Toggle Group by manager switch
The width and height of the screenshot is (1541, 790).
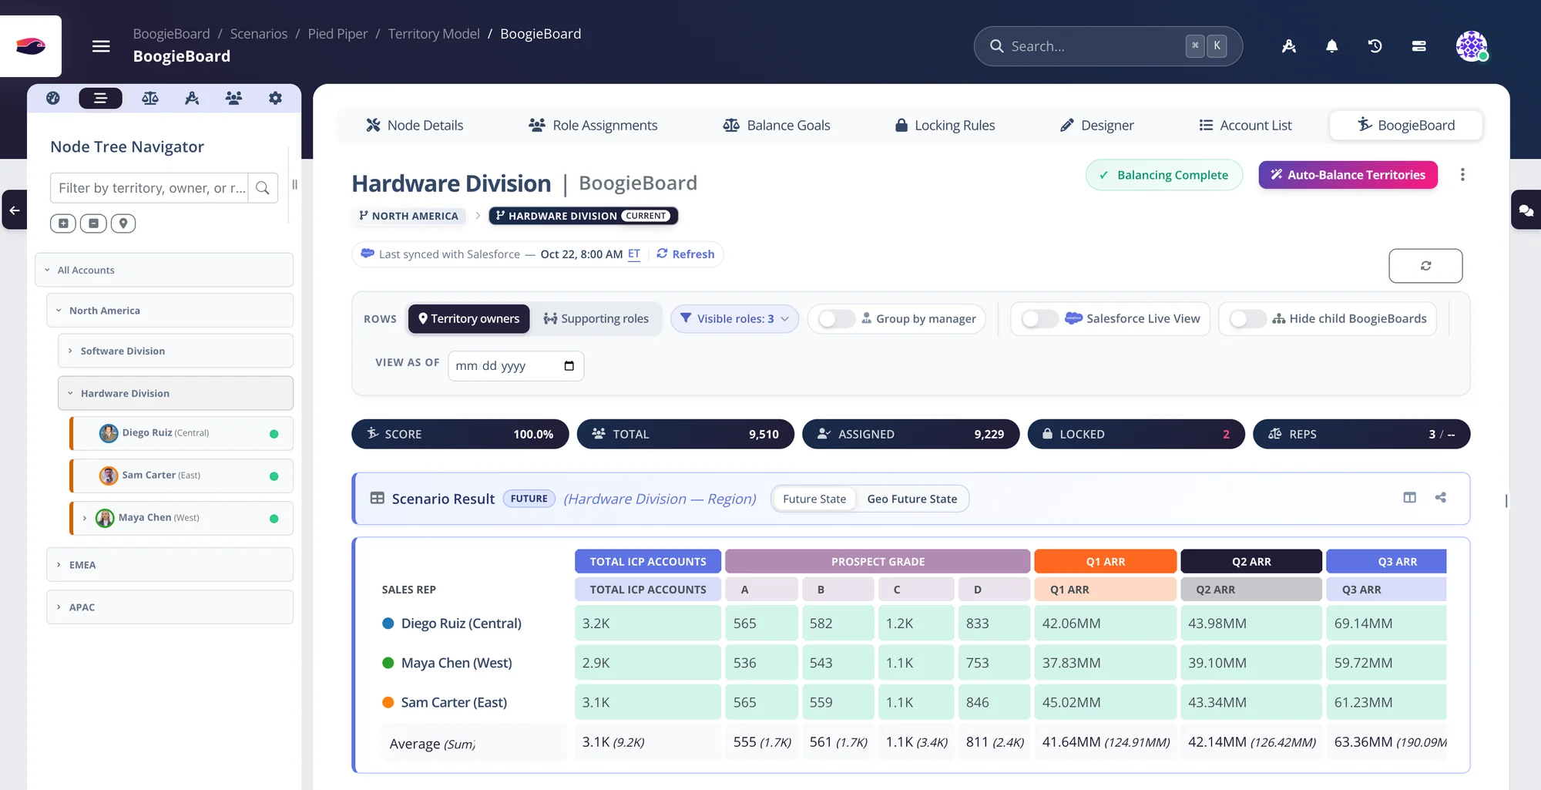tap(837, 318)
